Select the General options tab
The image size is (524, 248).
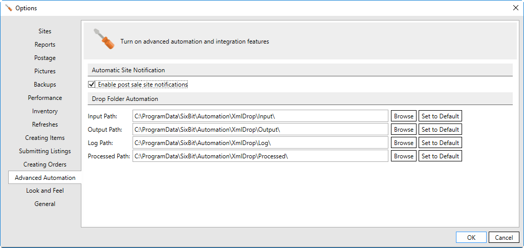pyautogui.click(x=45, y=204)
